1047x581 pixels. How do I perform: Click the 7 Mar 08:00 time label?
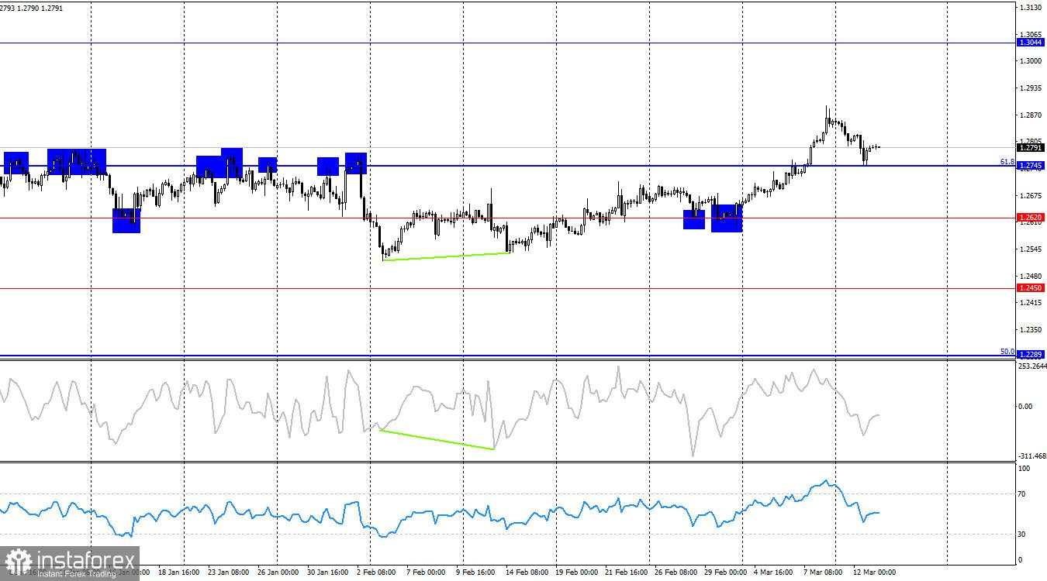[824, 572]
